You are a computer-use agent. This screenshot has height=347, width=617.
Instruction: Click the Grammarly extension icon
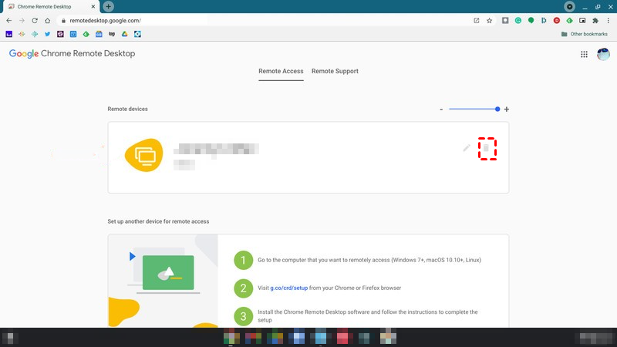519,21
